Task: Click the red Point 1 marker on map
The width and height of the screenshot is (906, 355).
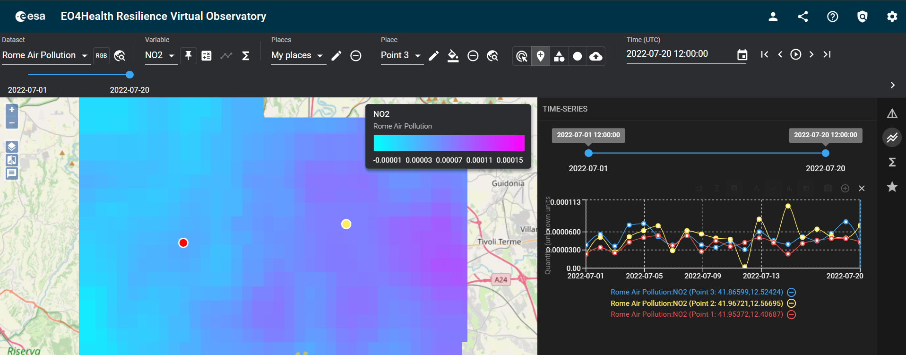Action: tap(183, 243)
